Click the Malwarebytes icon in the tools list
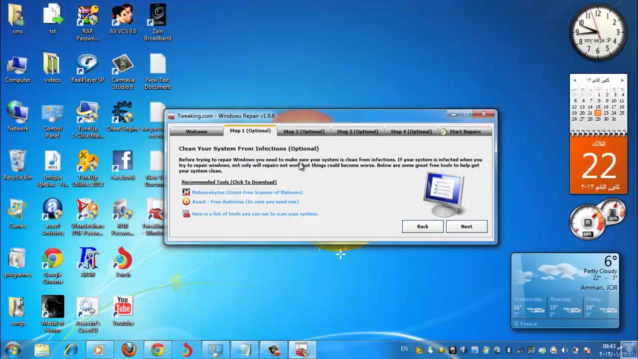Image resolution: width=638 pixels, height=359 pixels. 186,192
